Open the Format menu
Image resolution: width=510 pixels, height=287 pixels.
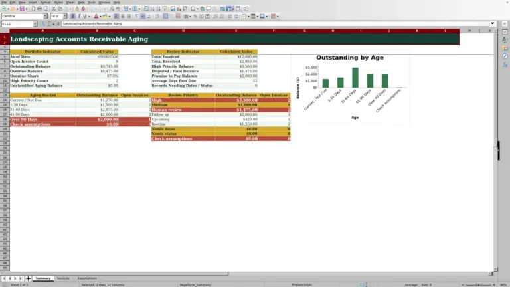45,2
